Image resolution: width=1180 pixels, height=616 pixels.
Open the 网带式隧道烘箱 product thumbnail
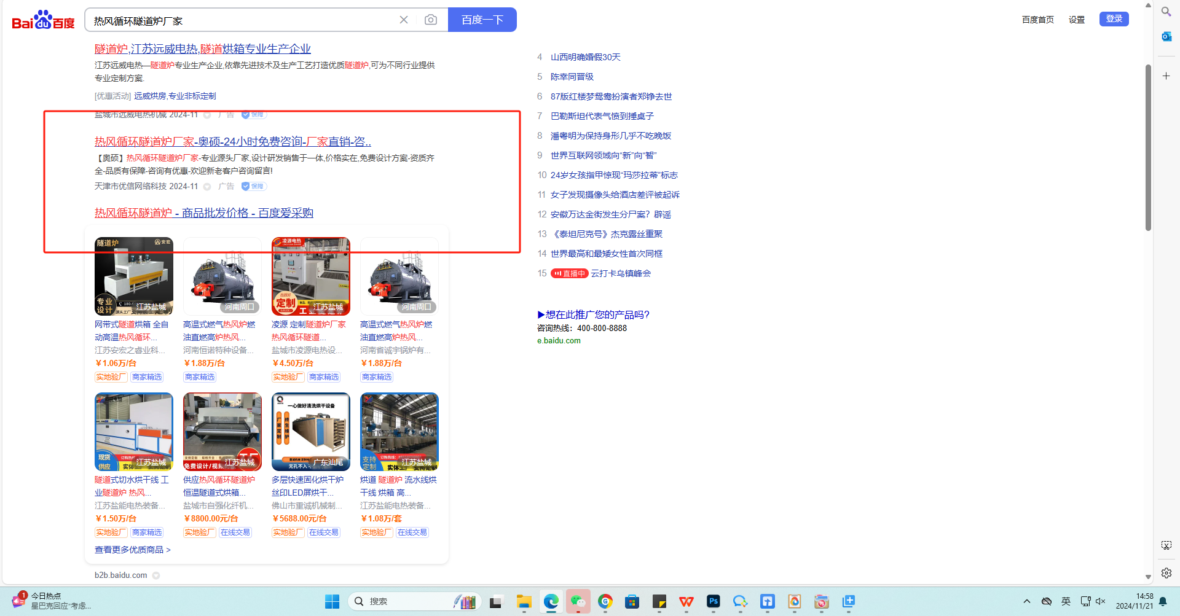tap(134, 276)
